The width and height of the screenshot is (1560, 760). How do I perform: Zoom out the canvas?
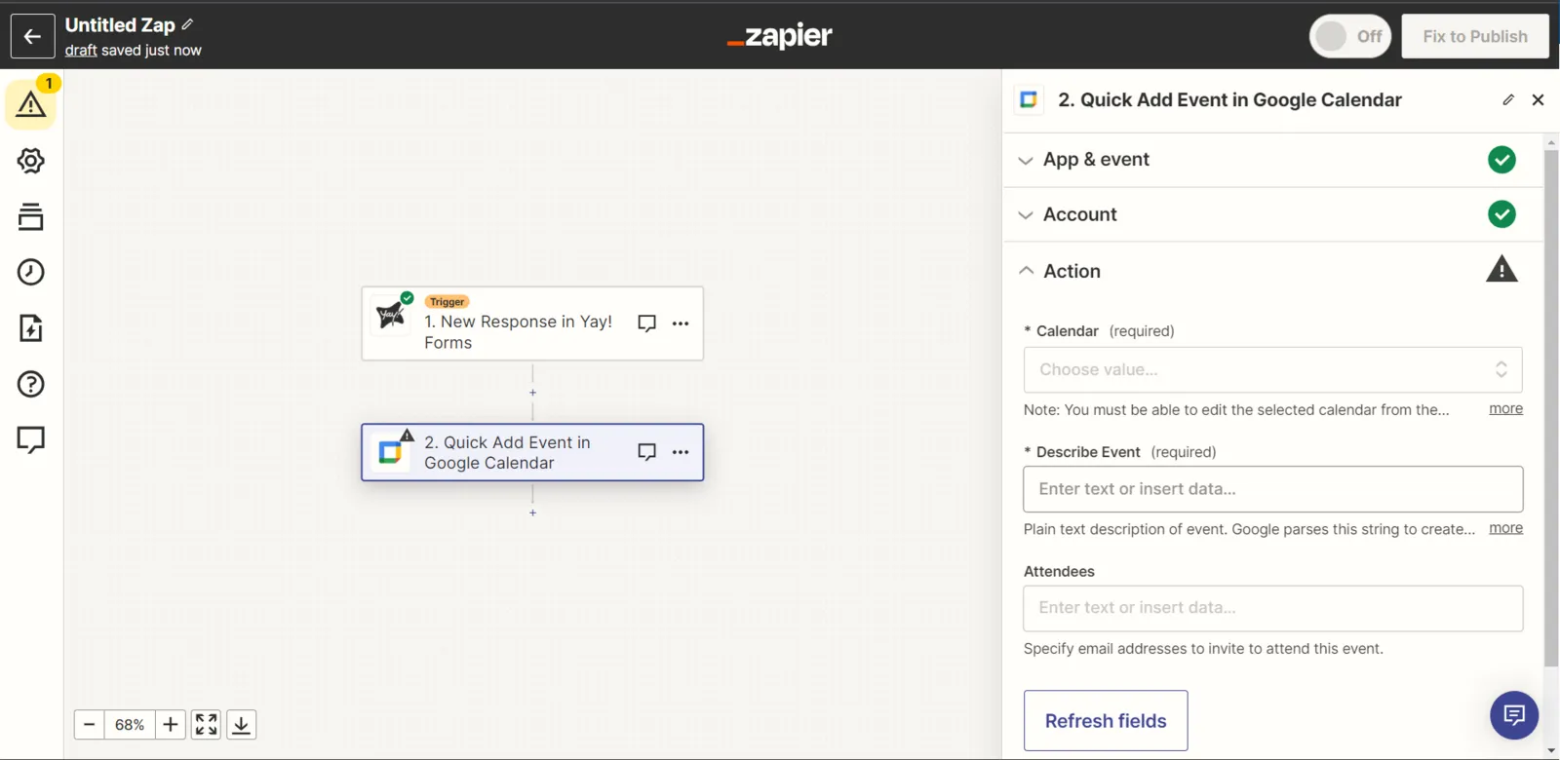pos(90,725)
